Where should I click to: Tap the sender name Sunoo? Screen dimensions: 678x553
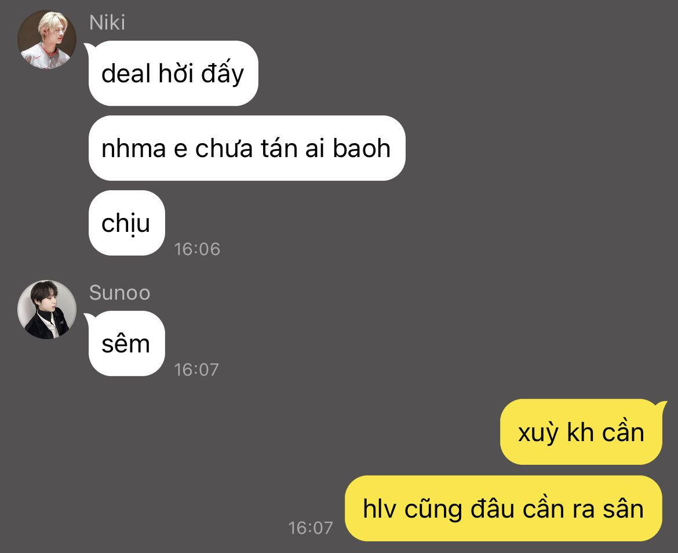(119, 293)
